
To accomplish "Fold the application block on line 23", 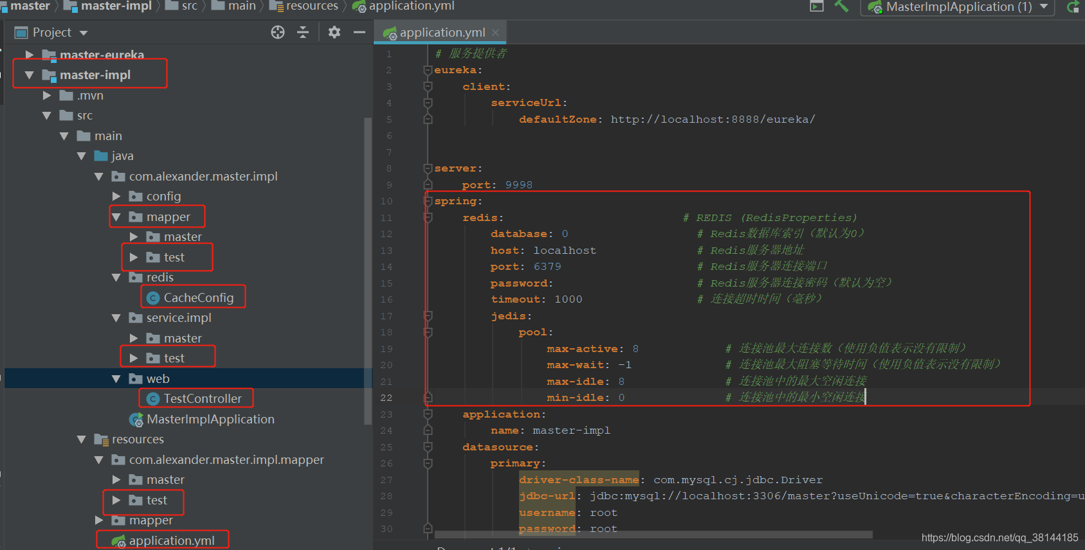I will pyautogui.click(x=428, y=414).
